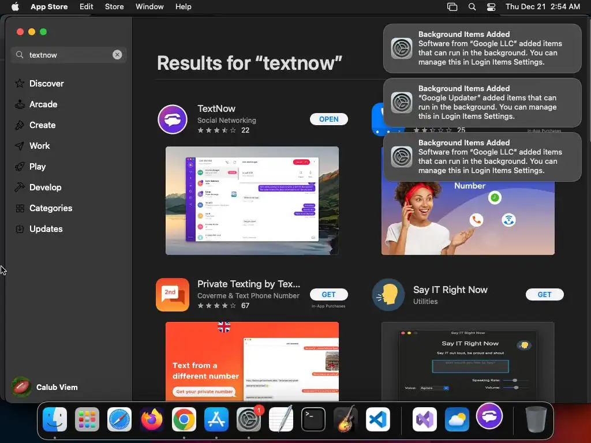Viewport: 591px width, 443px height.
Task: Open the Help menu
Action: pyautogui.click(x=183, y=6)
